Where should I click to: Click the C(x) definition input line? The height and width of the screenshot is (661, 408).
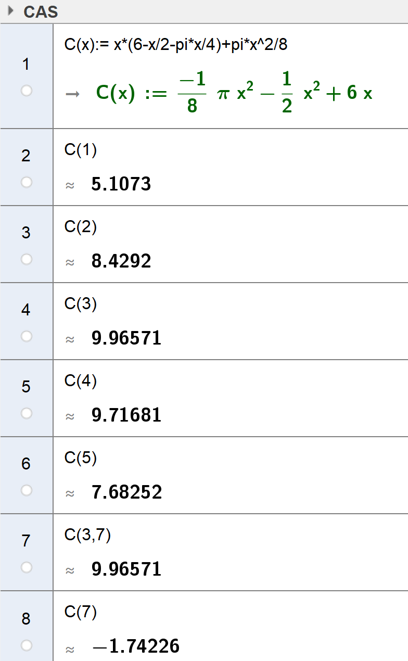176,45
